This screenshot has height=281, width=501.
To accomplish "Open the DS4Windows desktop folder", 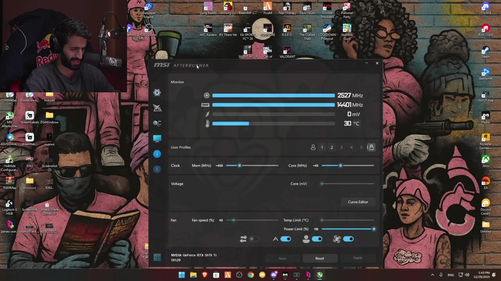I will point(49,118).
